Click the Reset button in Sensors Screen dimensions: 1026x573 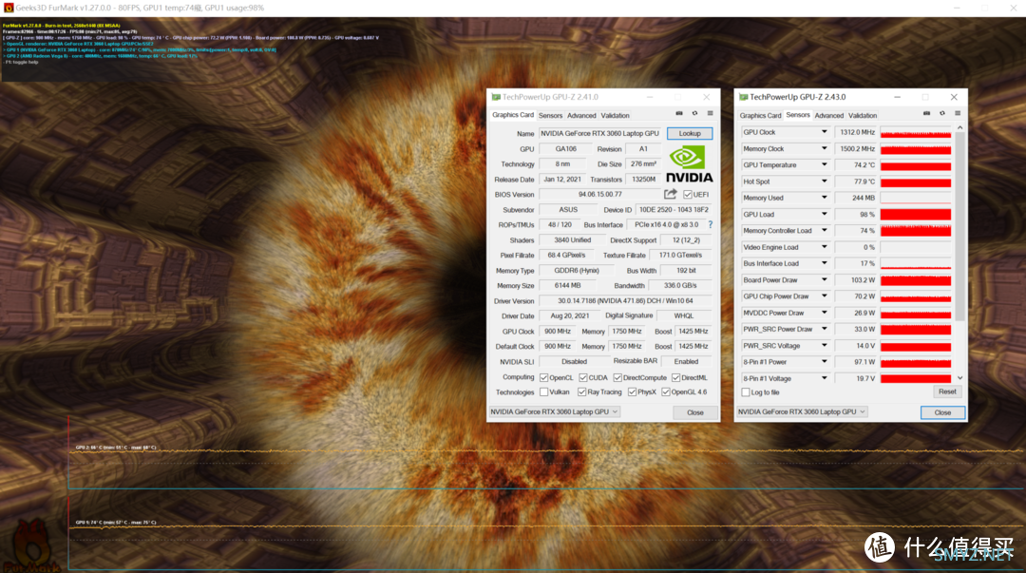coord(947,392)
